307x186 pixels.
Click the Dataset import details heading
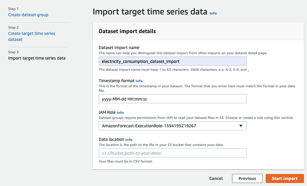click(127, 31)
